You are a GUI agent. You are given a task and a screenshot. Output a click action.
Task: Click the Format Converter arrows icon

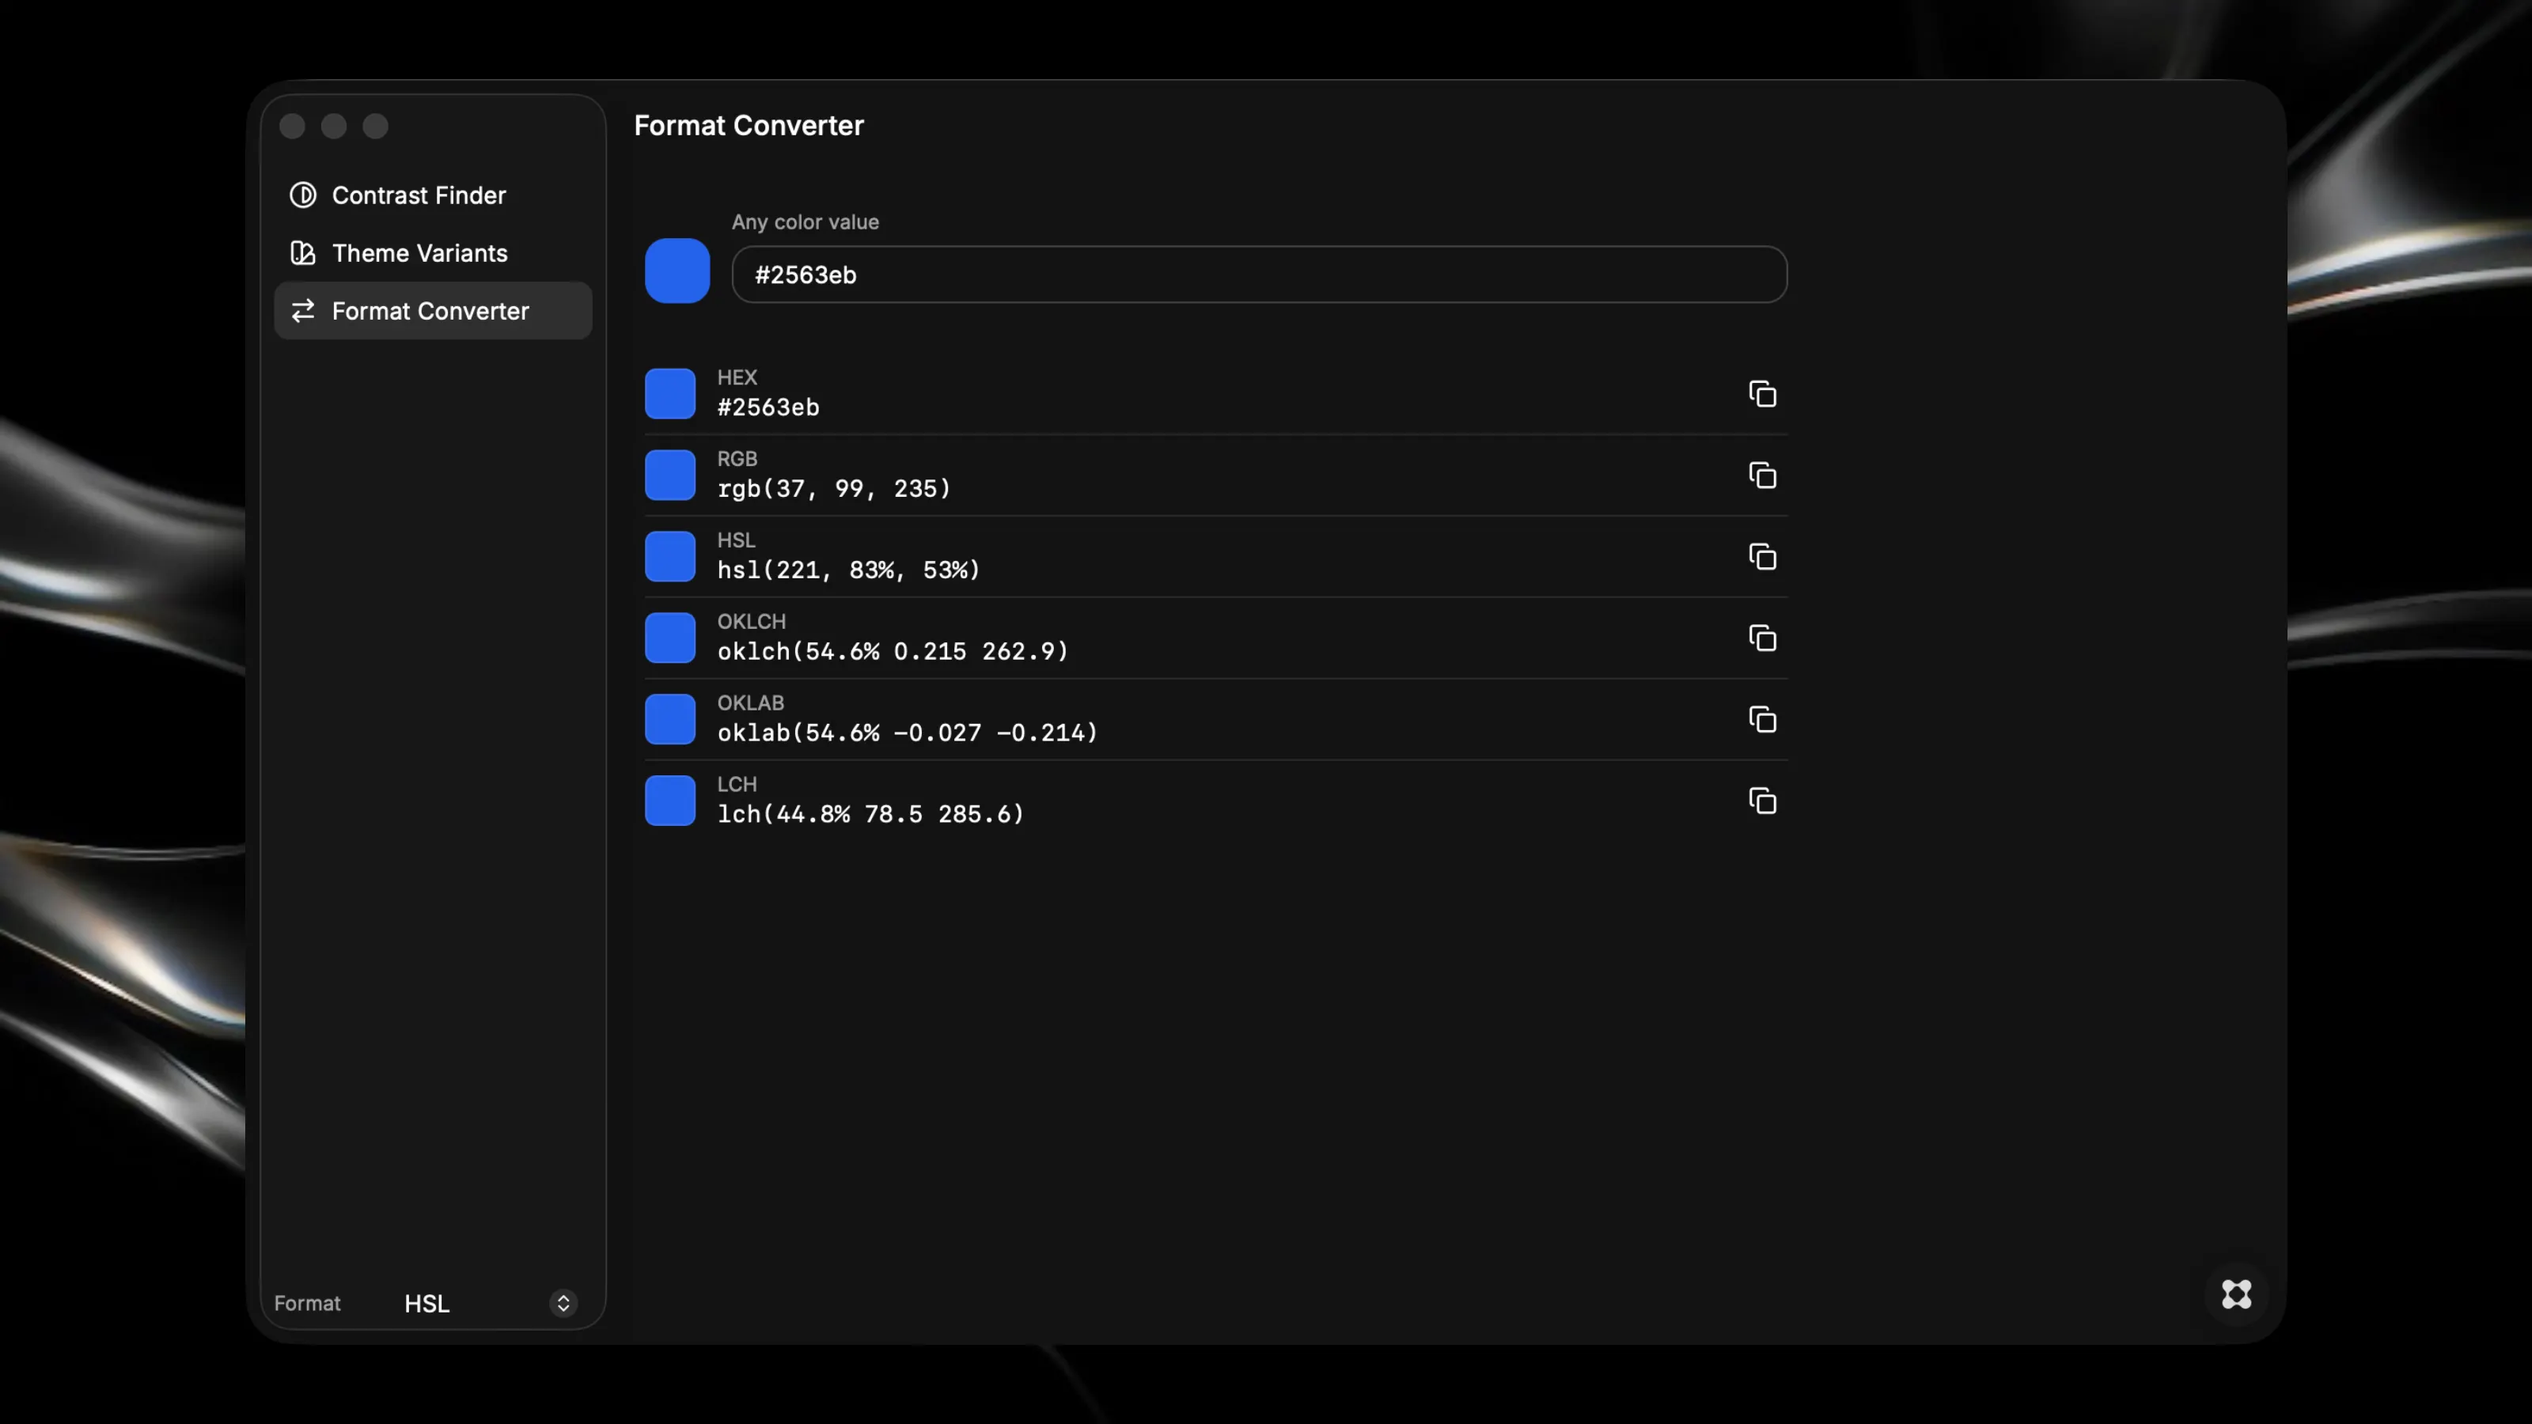[x=303, y=312]
